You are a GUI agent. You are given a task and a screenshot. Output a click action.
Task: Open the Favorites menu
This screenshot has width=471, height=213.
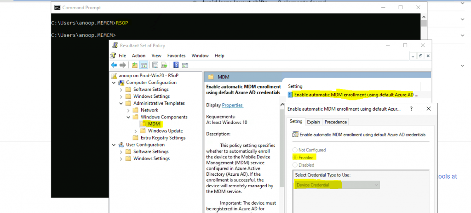coord(176,56)
